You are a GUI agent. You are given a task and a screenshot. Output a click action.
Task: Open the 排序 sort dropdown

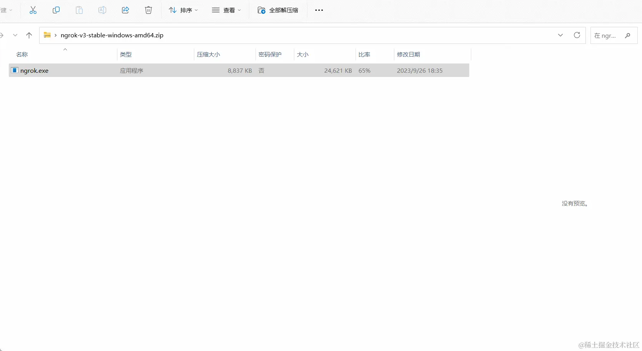point(183,10)
